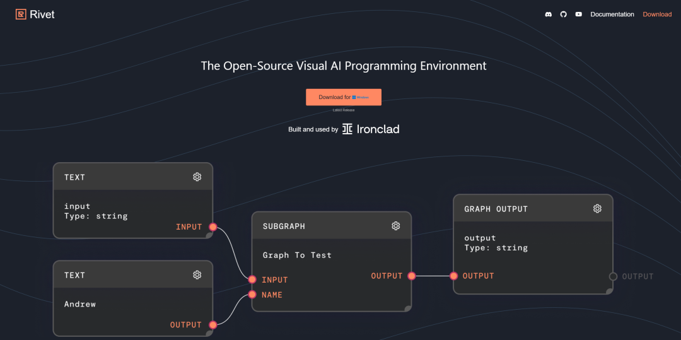The height and width of the screenshot is (340, 681).
Task: Click the Rivet logo icon
Action: click(21, 15)
